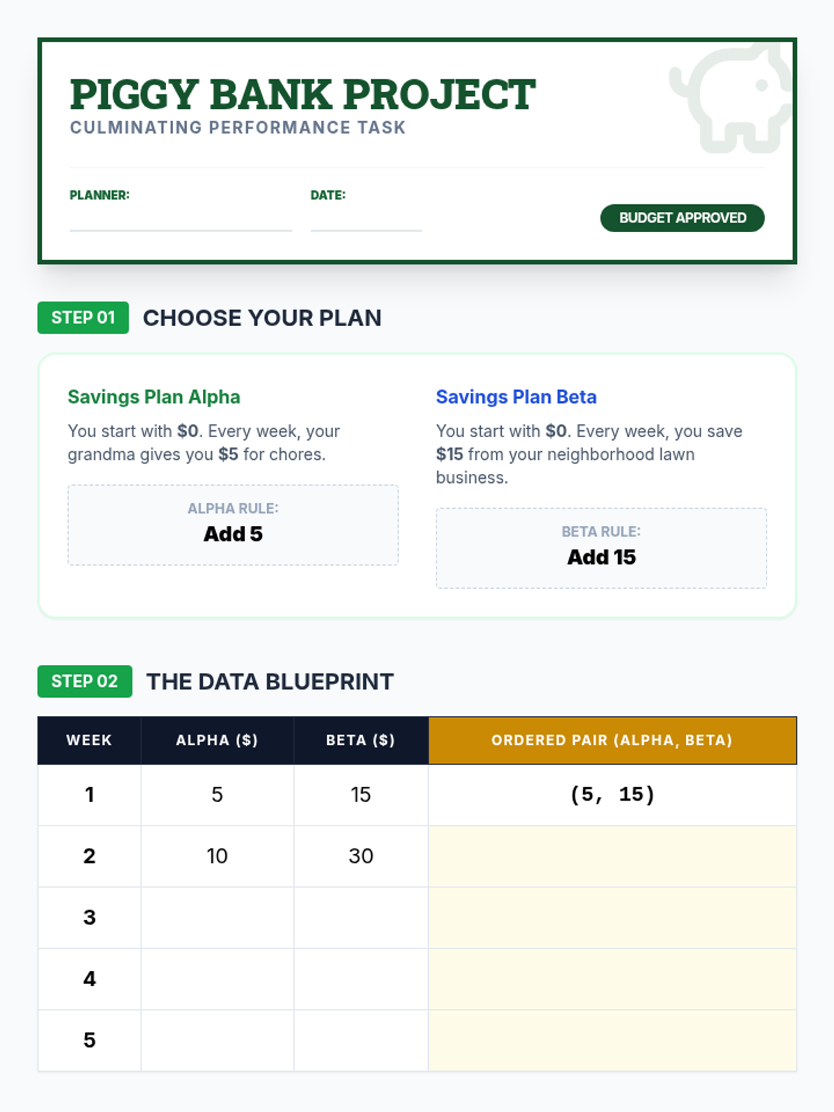Click the empty Alpha cell for week 3
Screen dimensions: 834x1112
coord(217,917)
